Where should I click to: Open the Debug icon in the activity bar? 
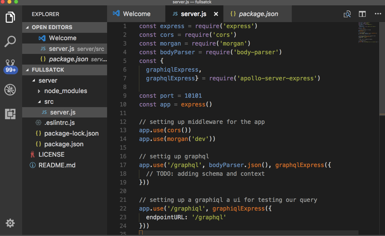[x=10, y=90]
